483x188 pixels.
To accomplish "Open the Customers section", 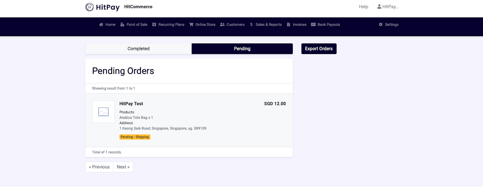I will pos(232,25).
